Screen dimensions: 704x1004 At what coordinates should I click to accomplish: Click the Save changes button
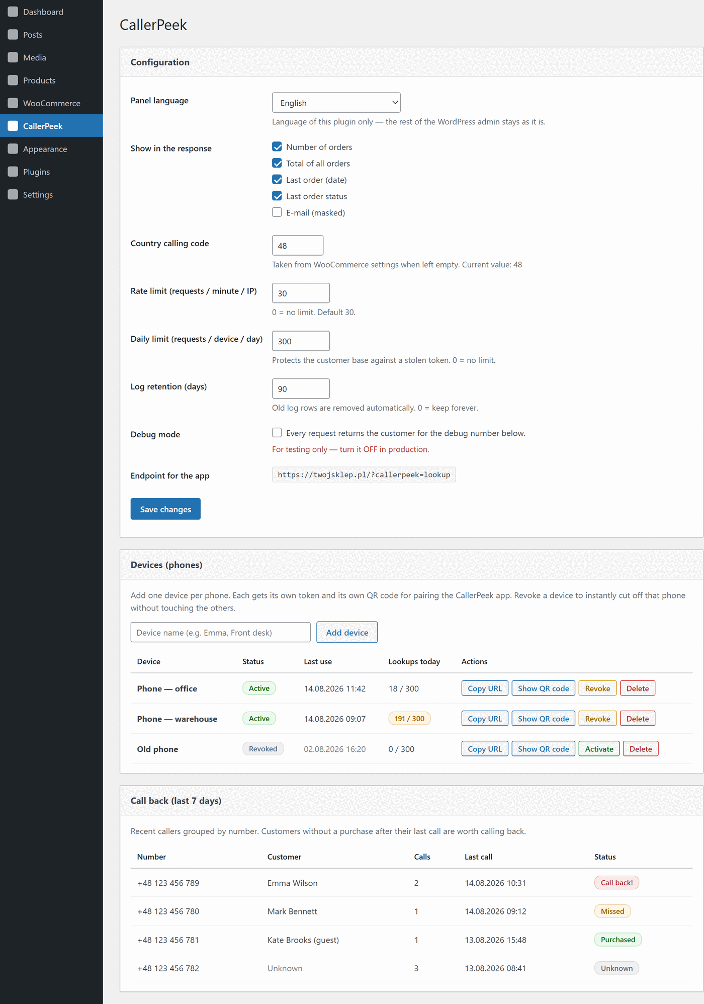pyautogui.click(x=165, y=509)
